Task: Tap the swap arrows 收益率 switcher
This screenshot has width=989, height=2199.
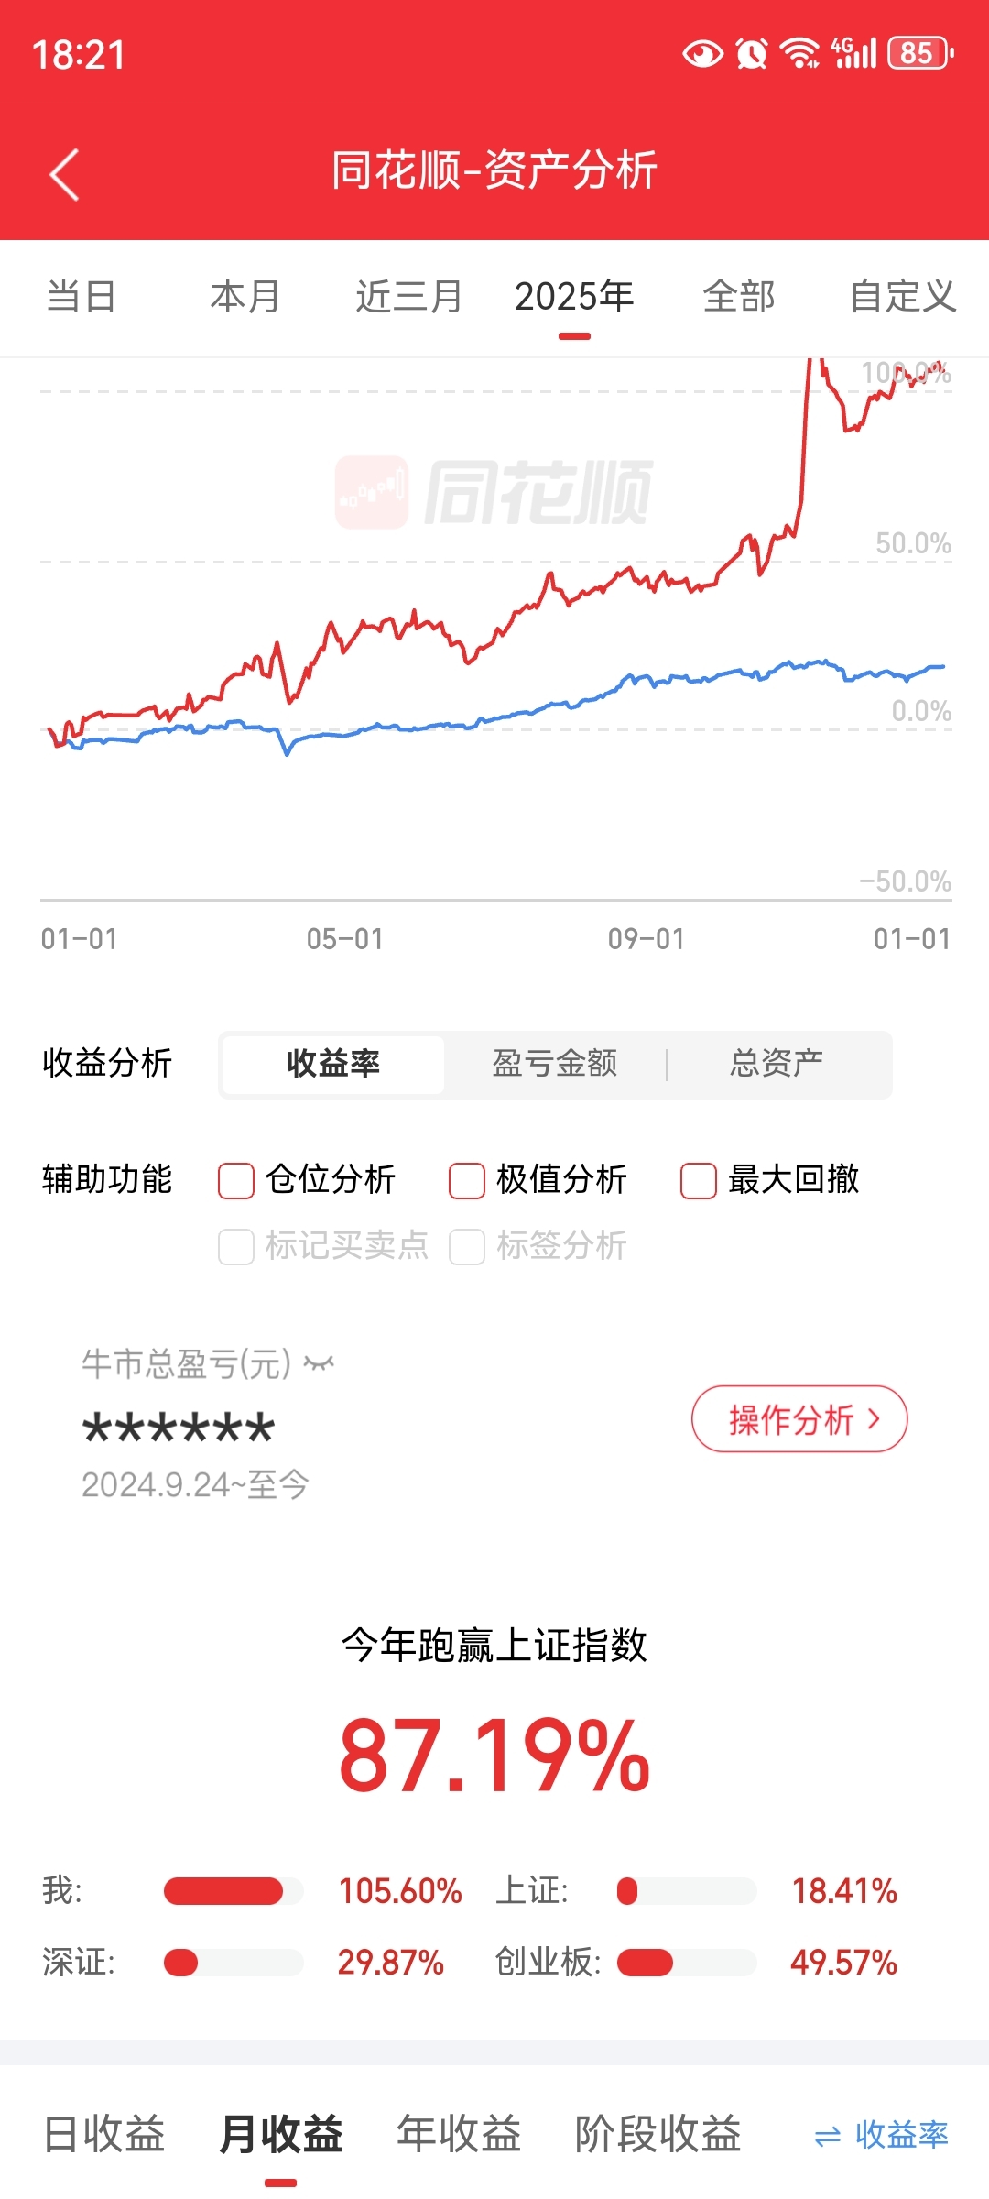Action: click(881, 2135)
